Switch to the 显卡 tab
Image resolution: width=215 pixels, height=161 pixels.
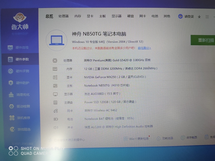tap(90, 16)
